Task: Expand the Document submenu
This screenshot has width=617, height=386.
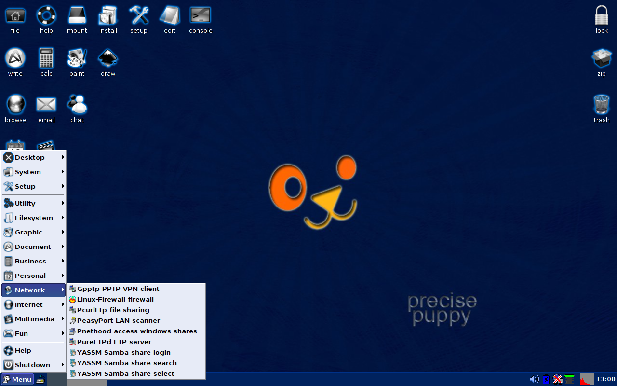Action: click(x=34, y=247)
